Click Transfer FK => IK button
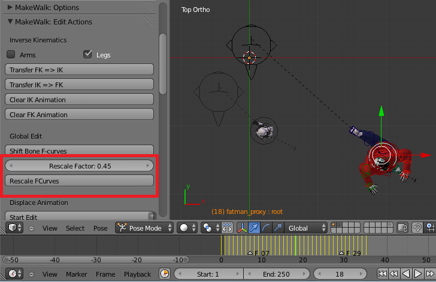Viewport: 436px width, 282px height. click(x=79, y=69)
